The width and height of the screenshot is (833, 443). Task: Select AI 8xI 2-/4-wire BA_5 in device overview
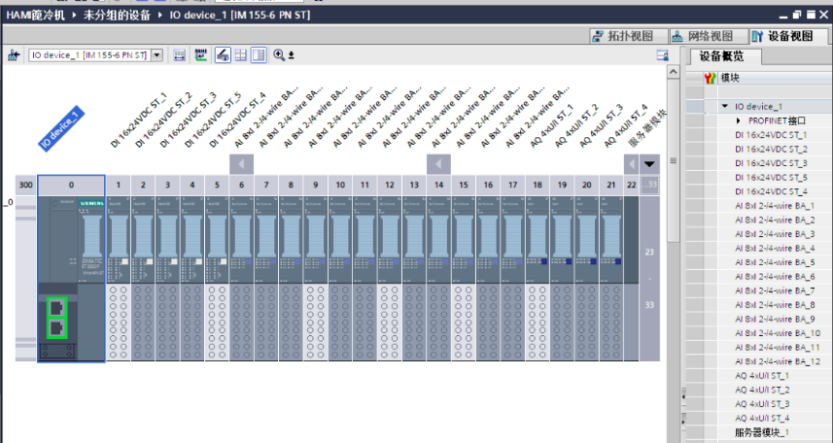775,262
